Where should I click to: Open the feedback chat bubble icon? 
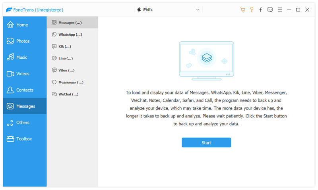[270, 10]
